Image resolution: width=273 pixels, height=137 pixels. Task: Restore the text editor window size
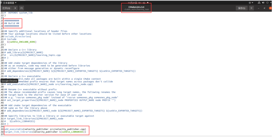(264, 8)
